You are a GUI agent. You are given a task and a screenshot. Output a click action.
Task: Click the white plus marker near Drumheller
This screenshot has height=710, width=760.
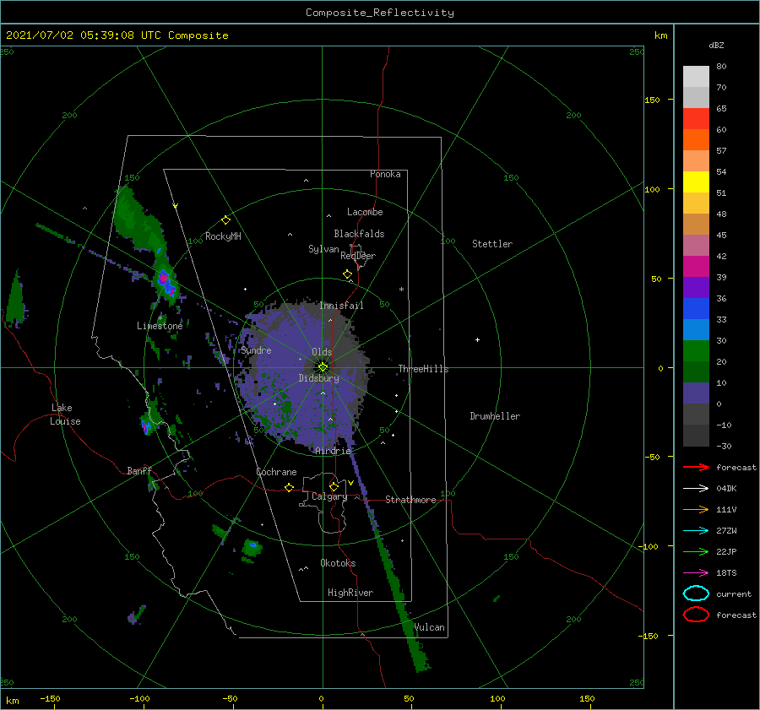tap(477, 339)
